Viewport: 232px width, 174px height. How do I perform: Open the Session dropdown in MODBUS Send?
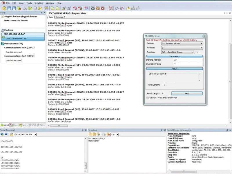202,43
